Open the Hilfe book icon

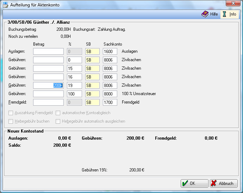[x=205, y=14]
